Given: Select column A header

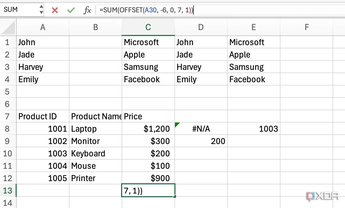Looking at the screenshot, I should [x=43, y=27].
